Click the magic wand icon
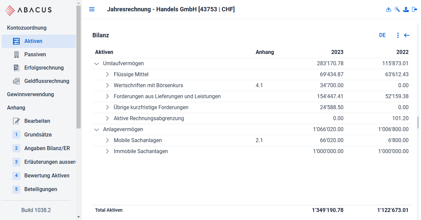The image size is (421, 220). [397, 9]
